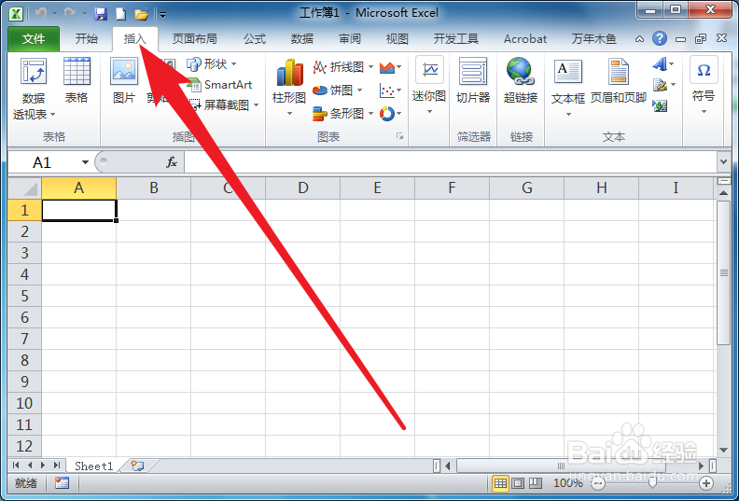Customize Quick Access Toolbar dropdown
739x501 pixels.
tap(162, 15)
